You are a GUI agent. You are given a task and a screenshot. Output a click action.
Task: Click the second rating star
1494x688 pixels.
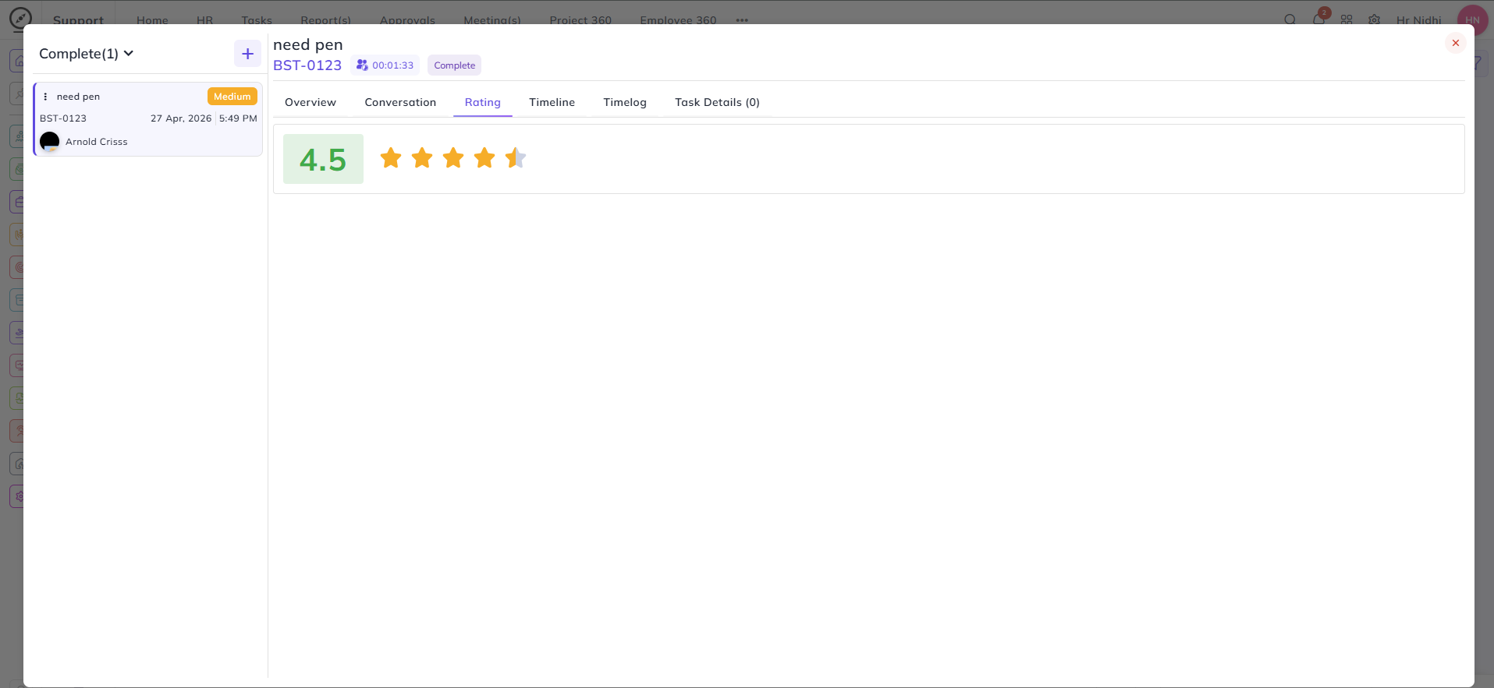click(422, 158)
